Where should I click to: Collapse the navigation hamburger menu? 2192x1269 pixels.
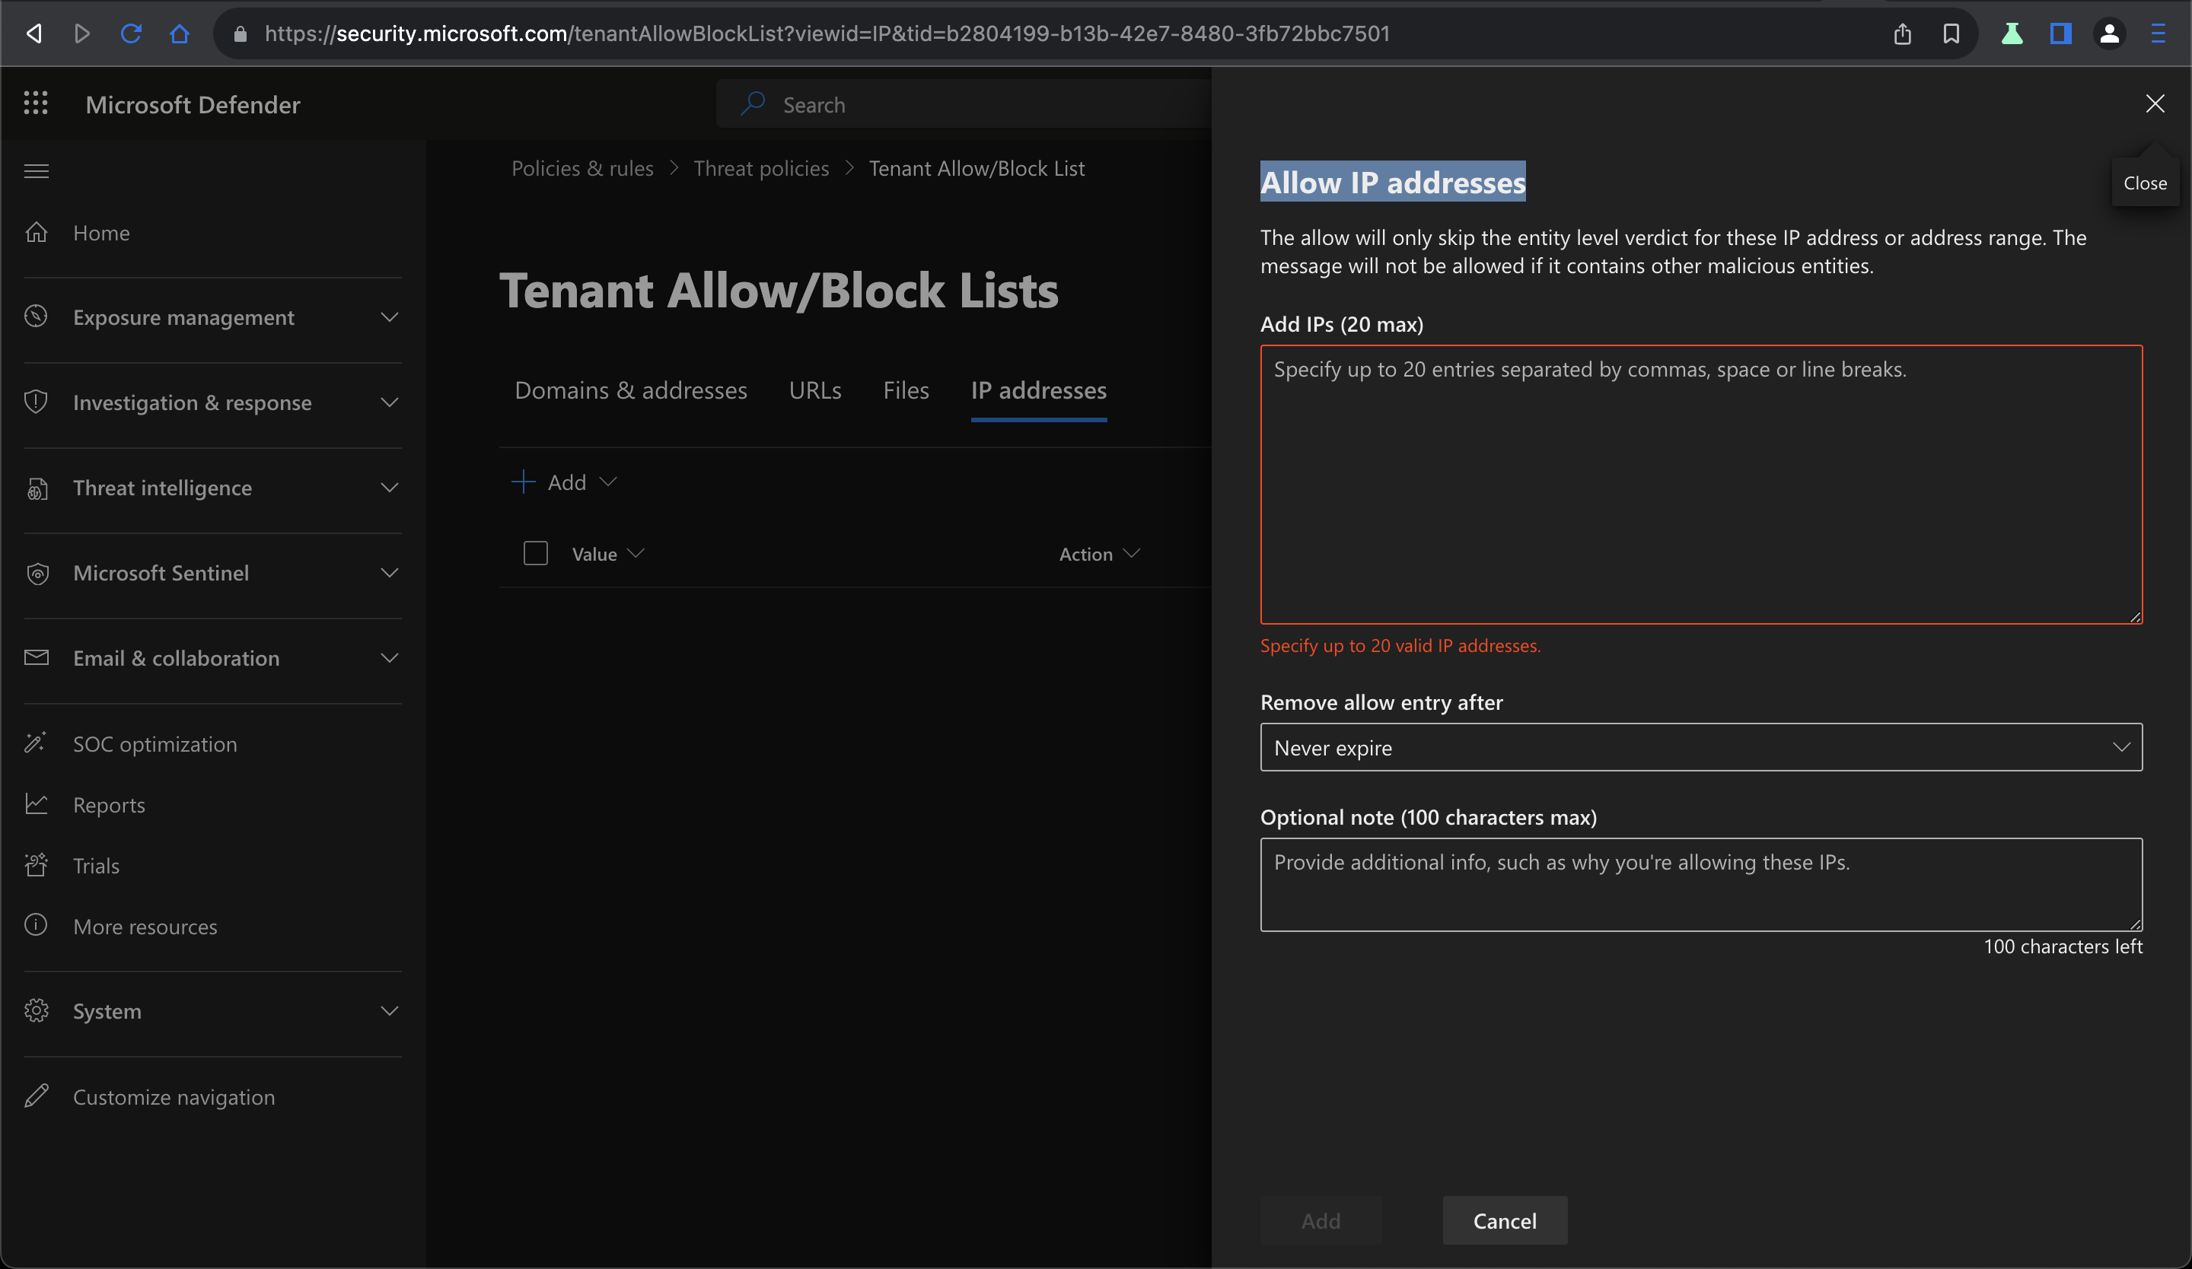point(37,170)
